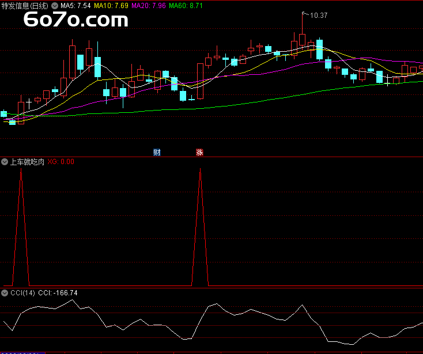Click the MA20: 7.96 label
Viewport: 423px width, 354px height.
click(149, 6)
